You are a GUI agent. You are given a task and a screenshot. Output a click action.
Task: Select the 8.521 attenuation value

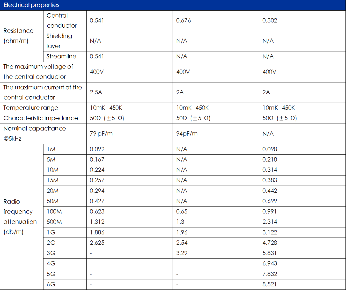tap(269, 284)
